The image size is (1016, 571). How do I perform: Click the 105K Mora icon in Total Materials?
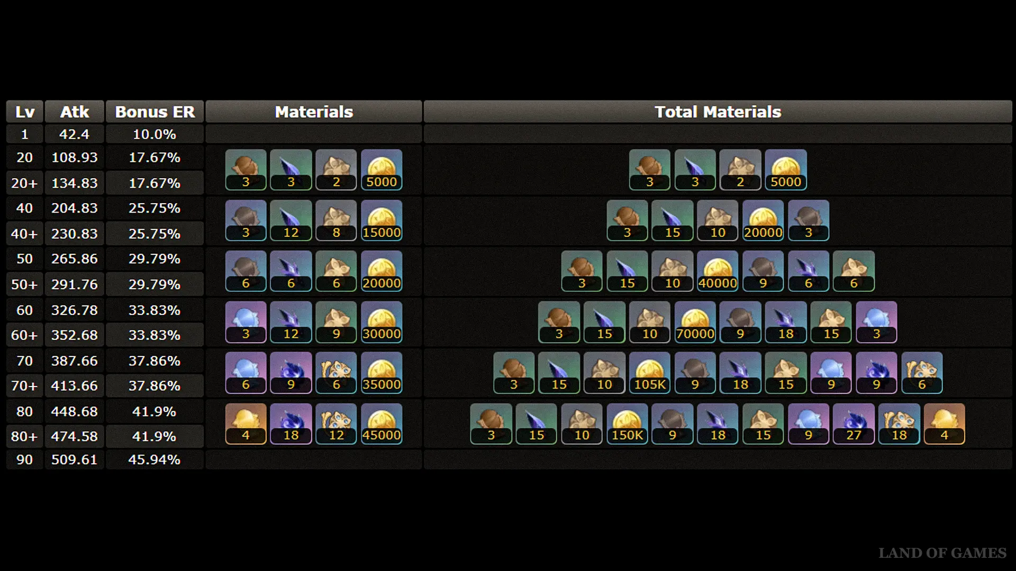pos(650,373)
